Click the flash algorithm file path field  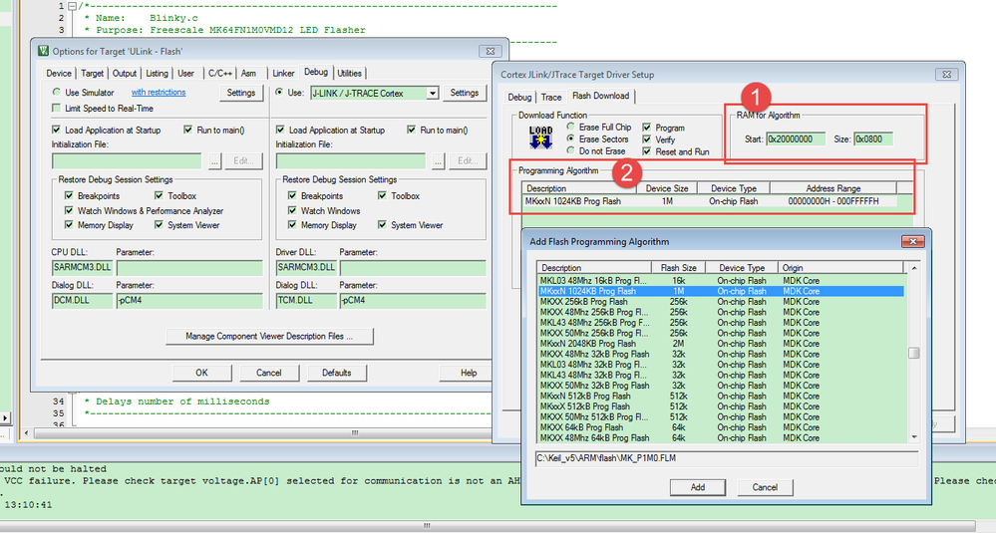727,458
